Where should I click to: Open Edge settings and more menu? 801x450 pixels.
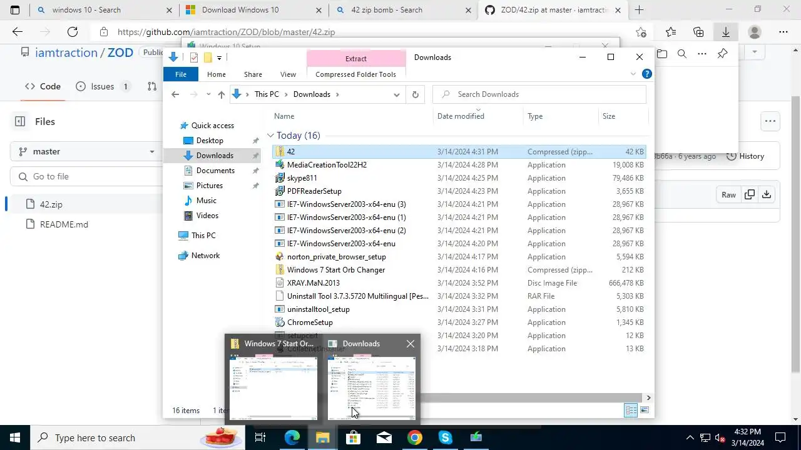click(783, 32)
